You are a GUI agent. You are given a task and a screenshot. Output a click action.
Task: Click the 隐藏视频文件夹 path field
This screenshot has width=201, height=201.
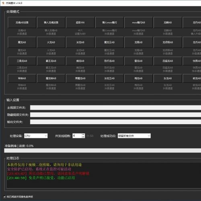(x=115, y=115)
